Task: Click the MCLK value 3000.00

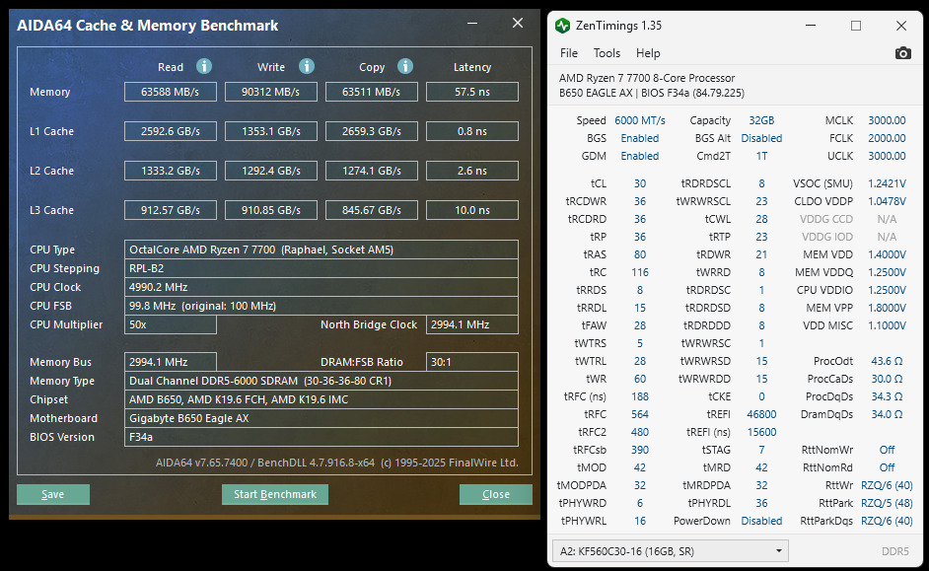Action: (887, 120)
